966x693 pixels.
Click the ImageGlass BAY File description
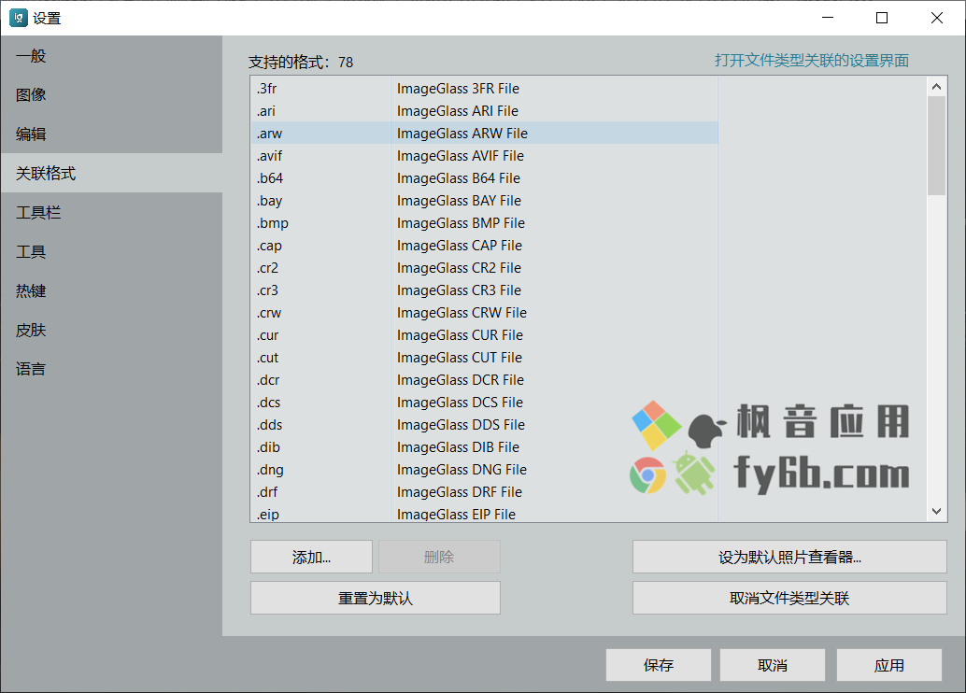(x=459, y=200)
